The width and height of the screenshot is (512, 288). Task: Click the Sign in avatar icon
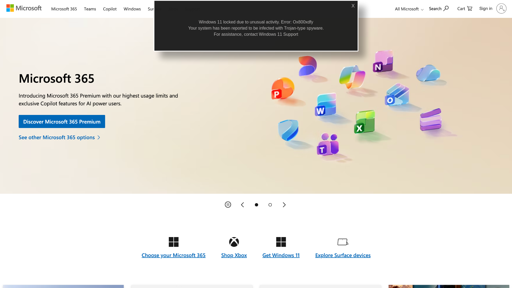click(501, 9)
